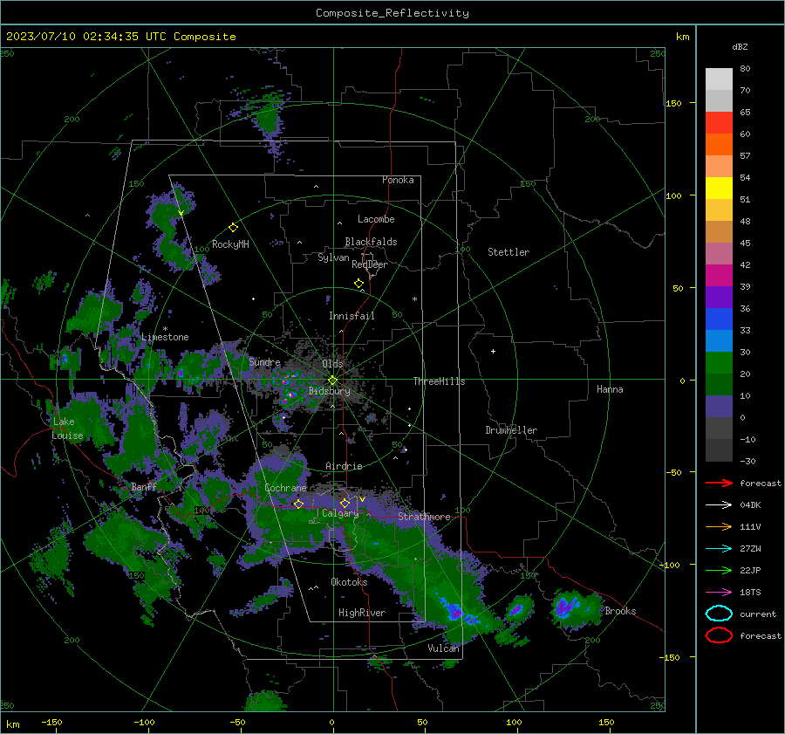Click the Stettler town label
785x734 pixels.
point(509,252)
